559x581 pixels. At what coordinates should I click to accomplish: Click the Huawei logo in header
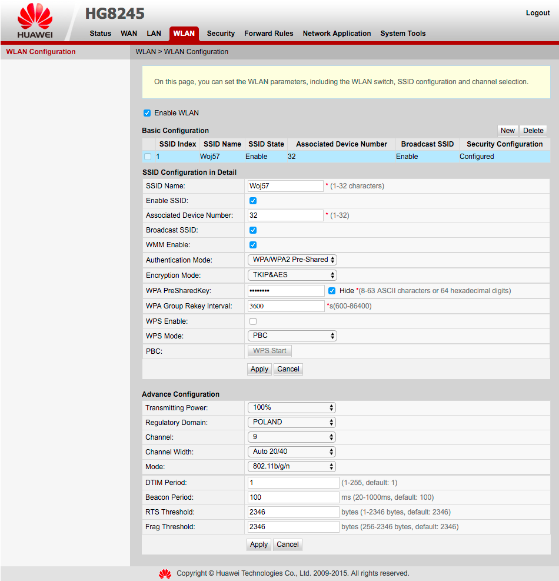point(35,23)
